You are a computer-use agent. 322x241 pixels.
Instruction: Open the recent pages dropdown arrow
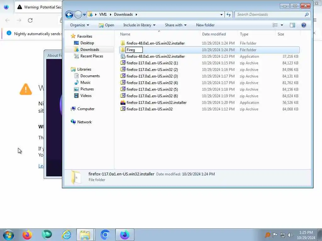(84, 15)
